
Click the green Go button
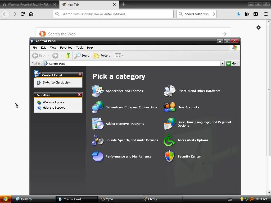point(231,63)
